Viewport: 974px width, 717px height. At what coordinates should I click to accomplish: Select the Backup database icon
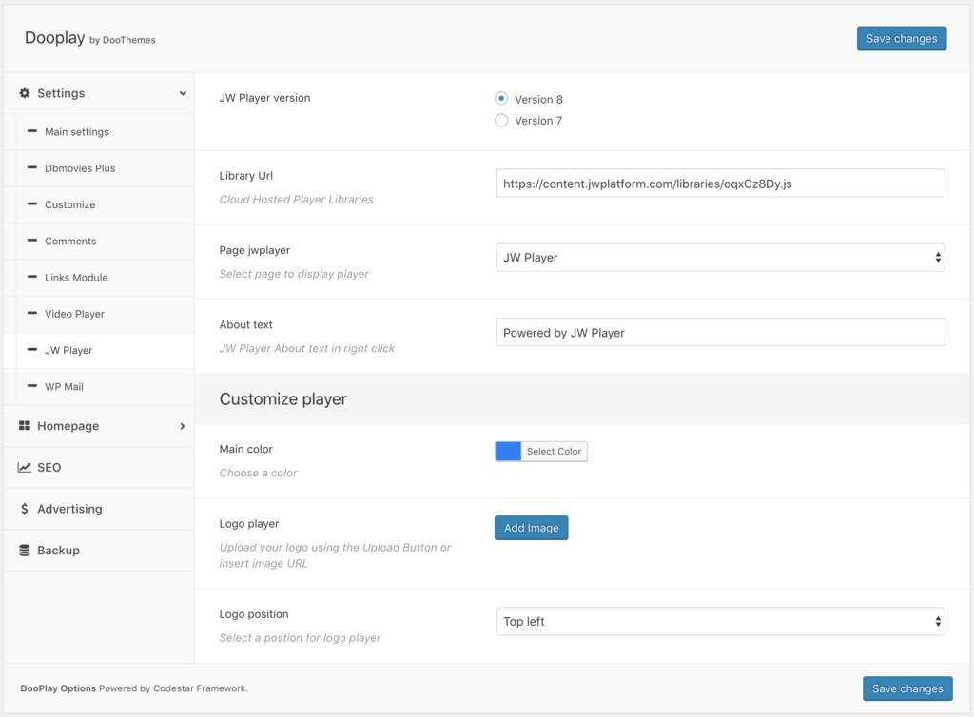(24, 550)
